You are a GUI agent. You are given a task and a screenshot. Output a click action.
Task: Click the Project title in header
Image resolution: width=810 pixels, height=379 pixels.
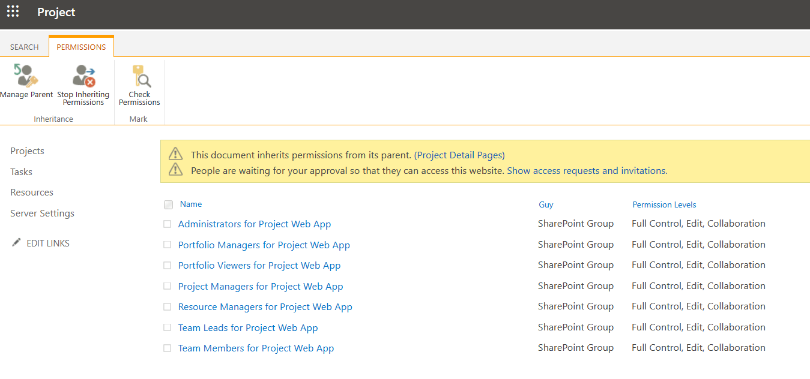pyautogui.click(x=56, y=12)
